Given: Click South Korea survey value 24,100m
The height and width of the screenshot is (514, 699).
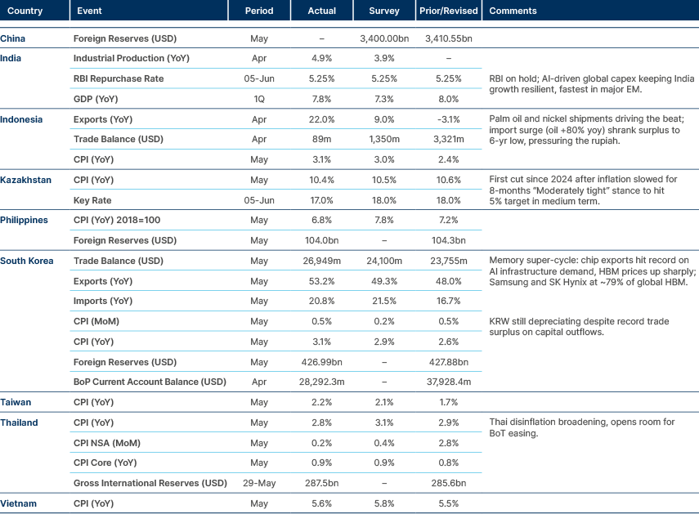Looking at the screenshot, I should pos(384,261).
